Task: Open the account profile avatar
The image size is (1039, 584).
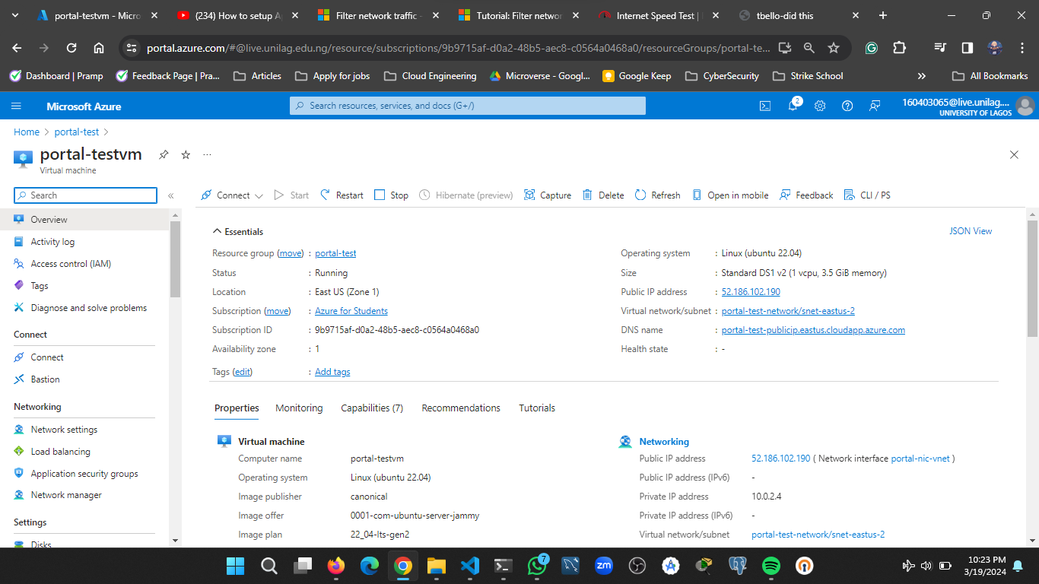Action: pos(1025,106)
